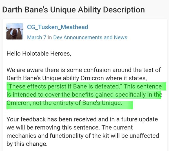
Task: Click the final line 'by this change.'
Action: pos(27,144)
